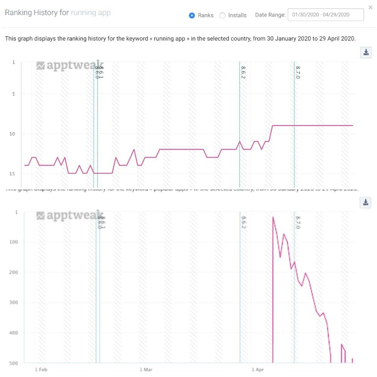The width and height of the screenshot is (377, 377).
Task: Click the apptweak logo in top chart
Action: point(70,65)
